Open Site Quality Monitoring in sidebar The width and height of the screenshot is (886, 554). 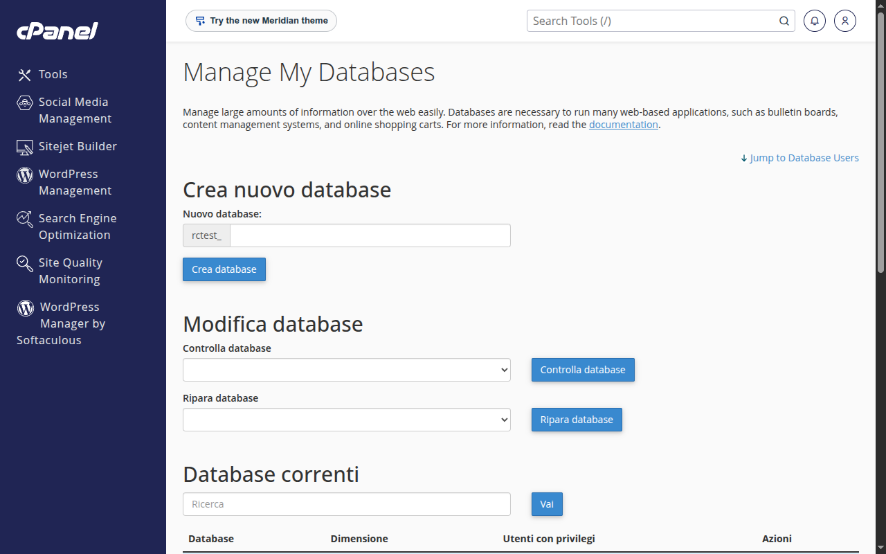[71, 271]
